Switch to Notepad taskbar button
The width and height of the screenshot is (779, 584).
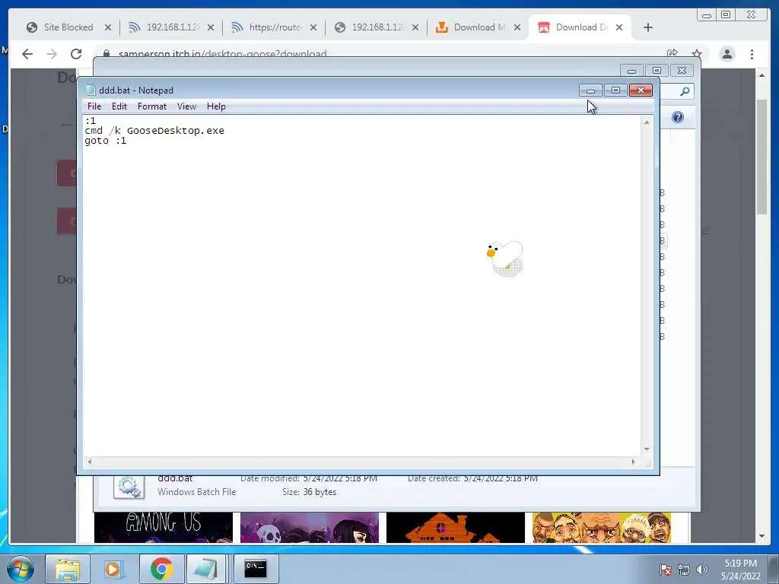(x=207, y=569)
